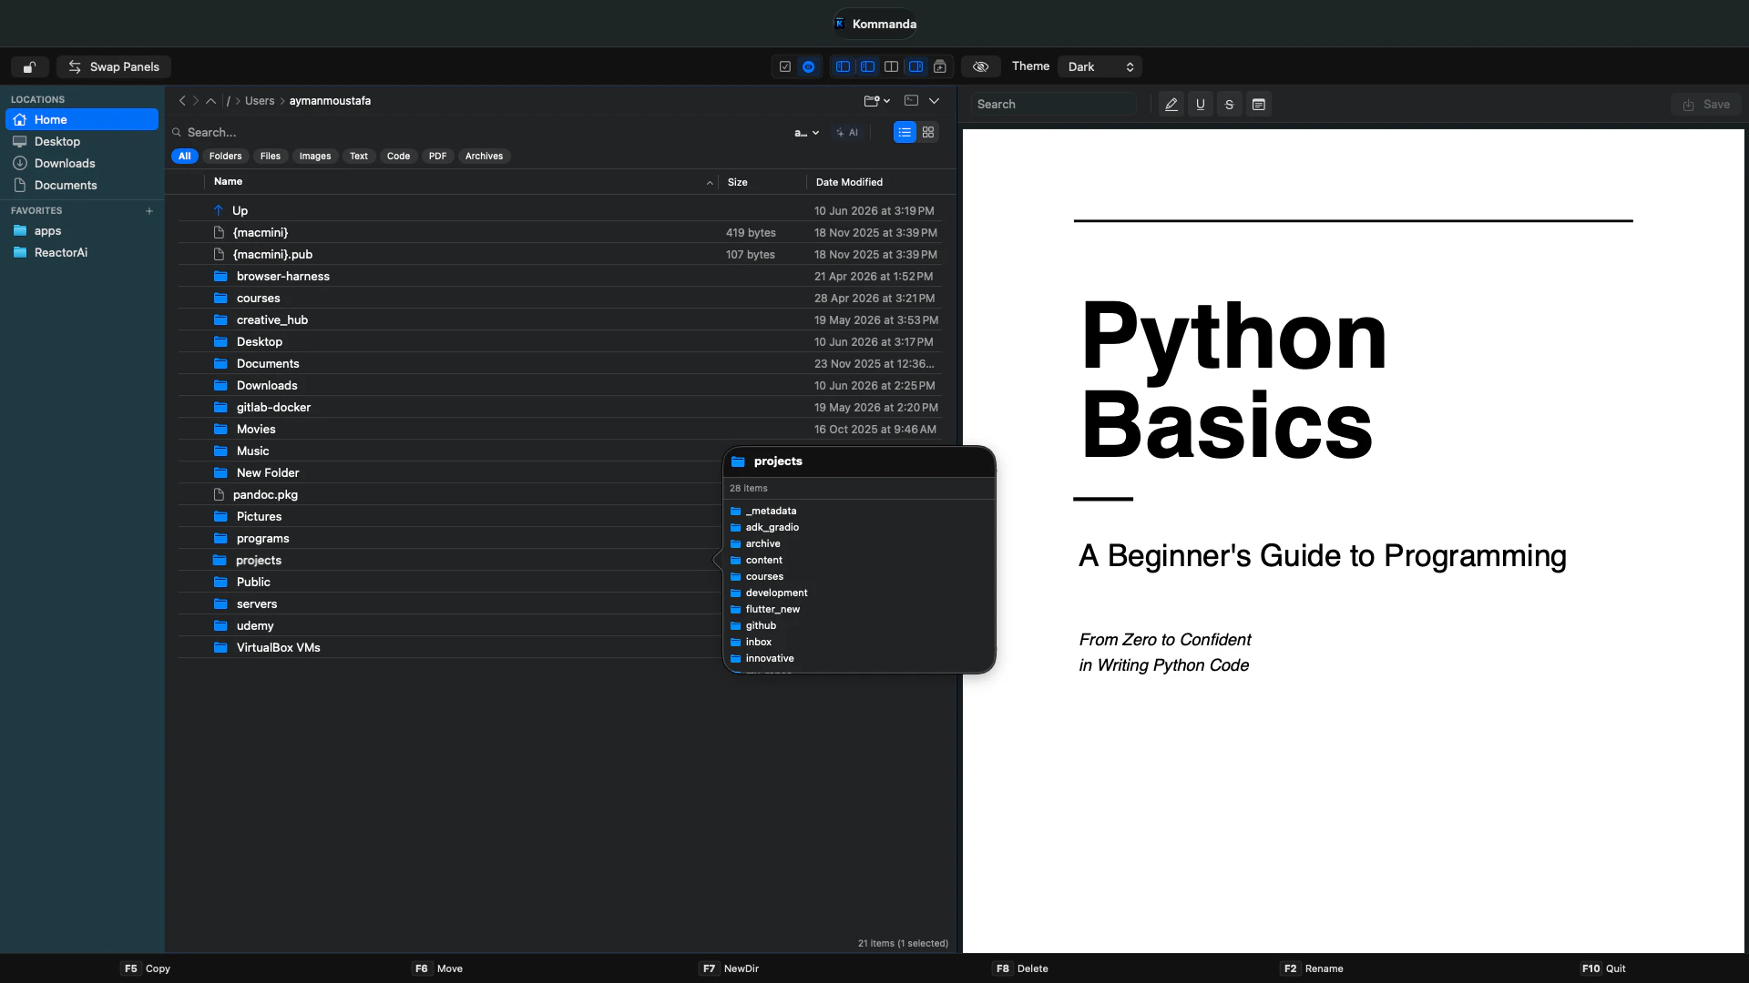Toggle the blue eye preview button
The height and width of the screenshot is (983, 1749).
tap(808, 66)
